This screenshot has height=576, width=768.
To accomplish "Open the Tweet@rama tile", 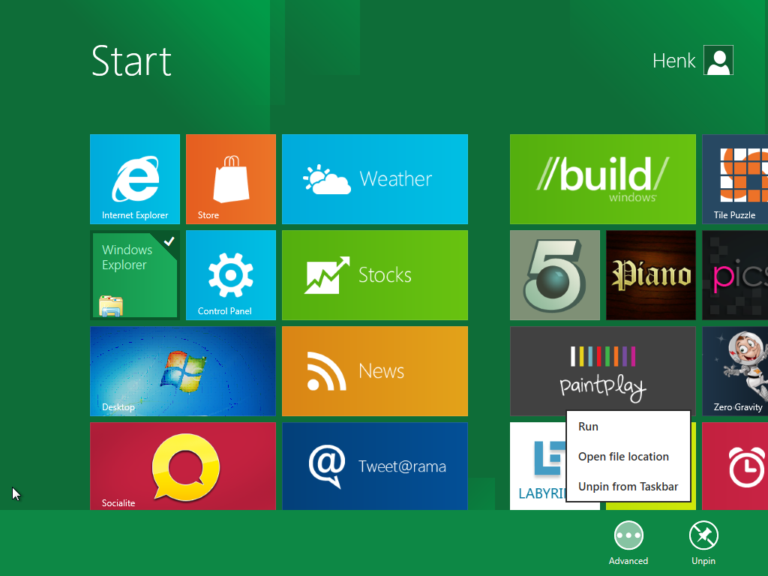I will [375, 466].
